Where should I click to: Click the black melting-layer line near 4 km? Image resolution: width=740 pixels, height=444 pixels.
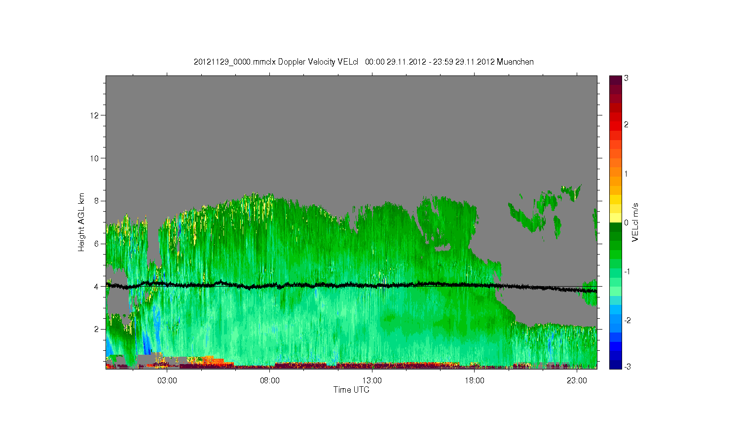[351, 286]
